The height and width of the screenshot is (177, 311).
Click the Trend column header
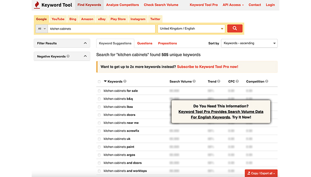[x=212, y=81]
